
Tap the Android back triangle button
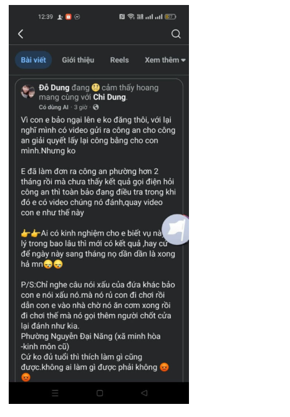144,393
